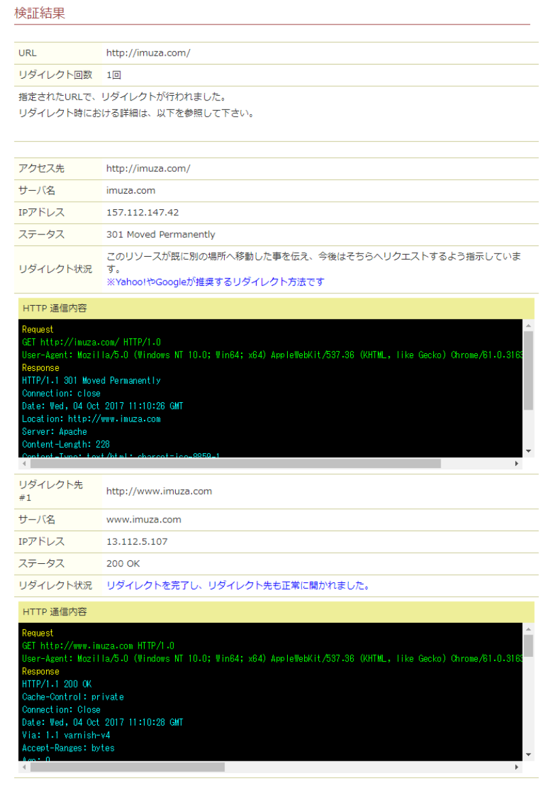
Task: Click right arrow of second log horizontal scrollbar
Action: tap(517, 767)
